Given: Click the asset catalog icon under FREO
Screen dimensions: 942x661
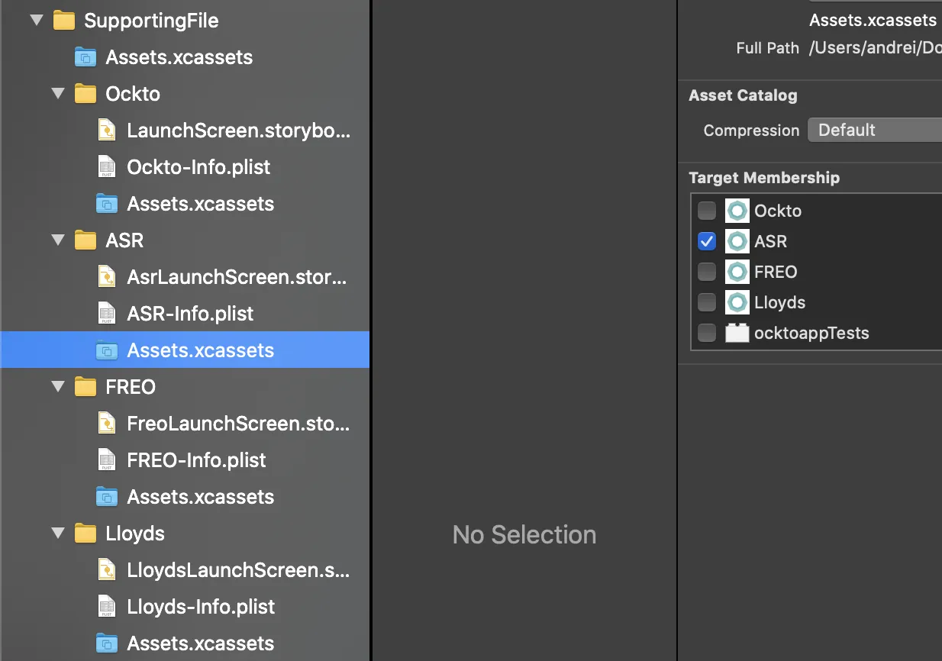Looking at the screenshot, I should pos(107,497).
